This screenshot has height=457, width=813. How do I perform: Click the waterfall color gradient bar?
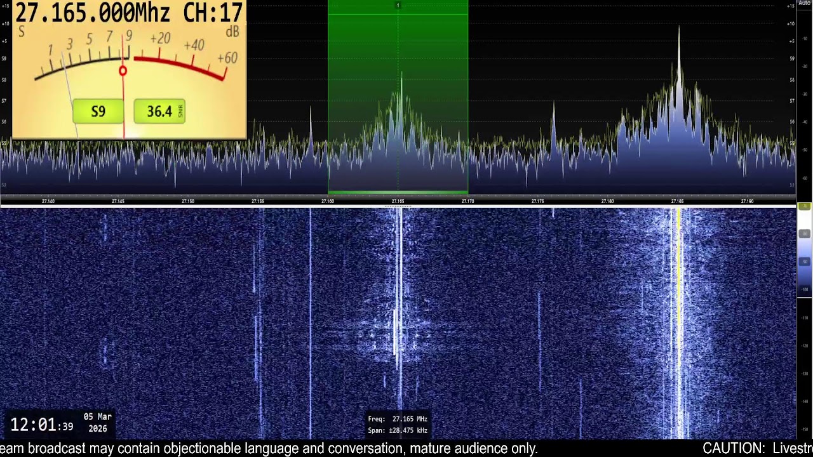click(804, 251)
